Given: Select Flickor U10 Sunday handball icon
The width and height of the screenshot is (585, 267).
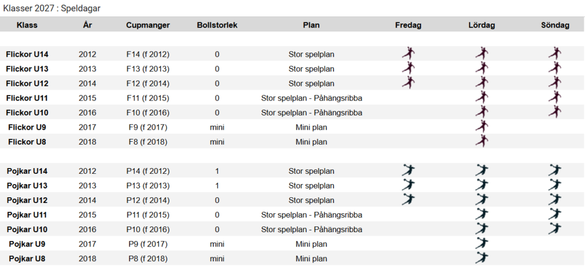Looking at the screenshot, I should (555, 111).
